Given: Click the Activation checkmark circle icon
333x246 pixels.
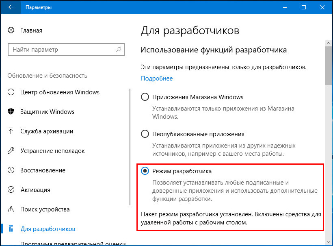Looking at the screenshot, I should click(11, 189).
